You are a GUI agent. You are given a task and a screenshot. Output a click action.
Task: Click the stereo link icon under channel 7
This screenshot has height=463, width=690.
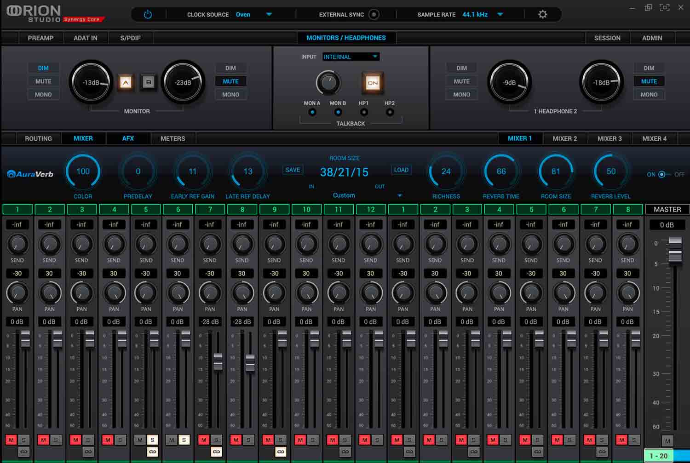pos(216,452)
